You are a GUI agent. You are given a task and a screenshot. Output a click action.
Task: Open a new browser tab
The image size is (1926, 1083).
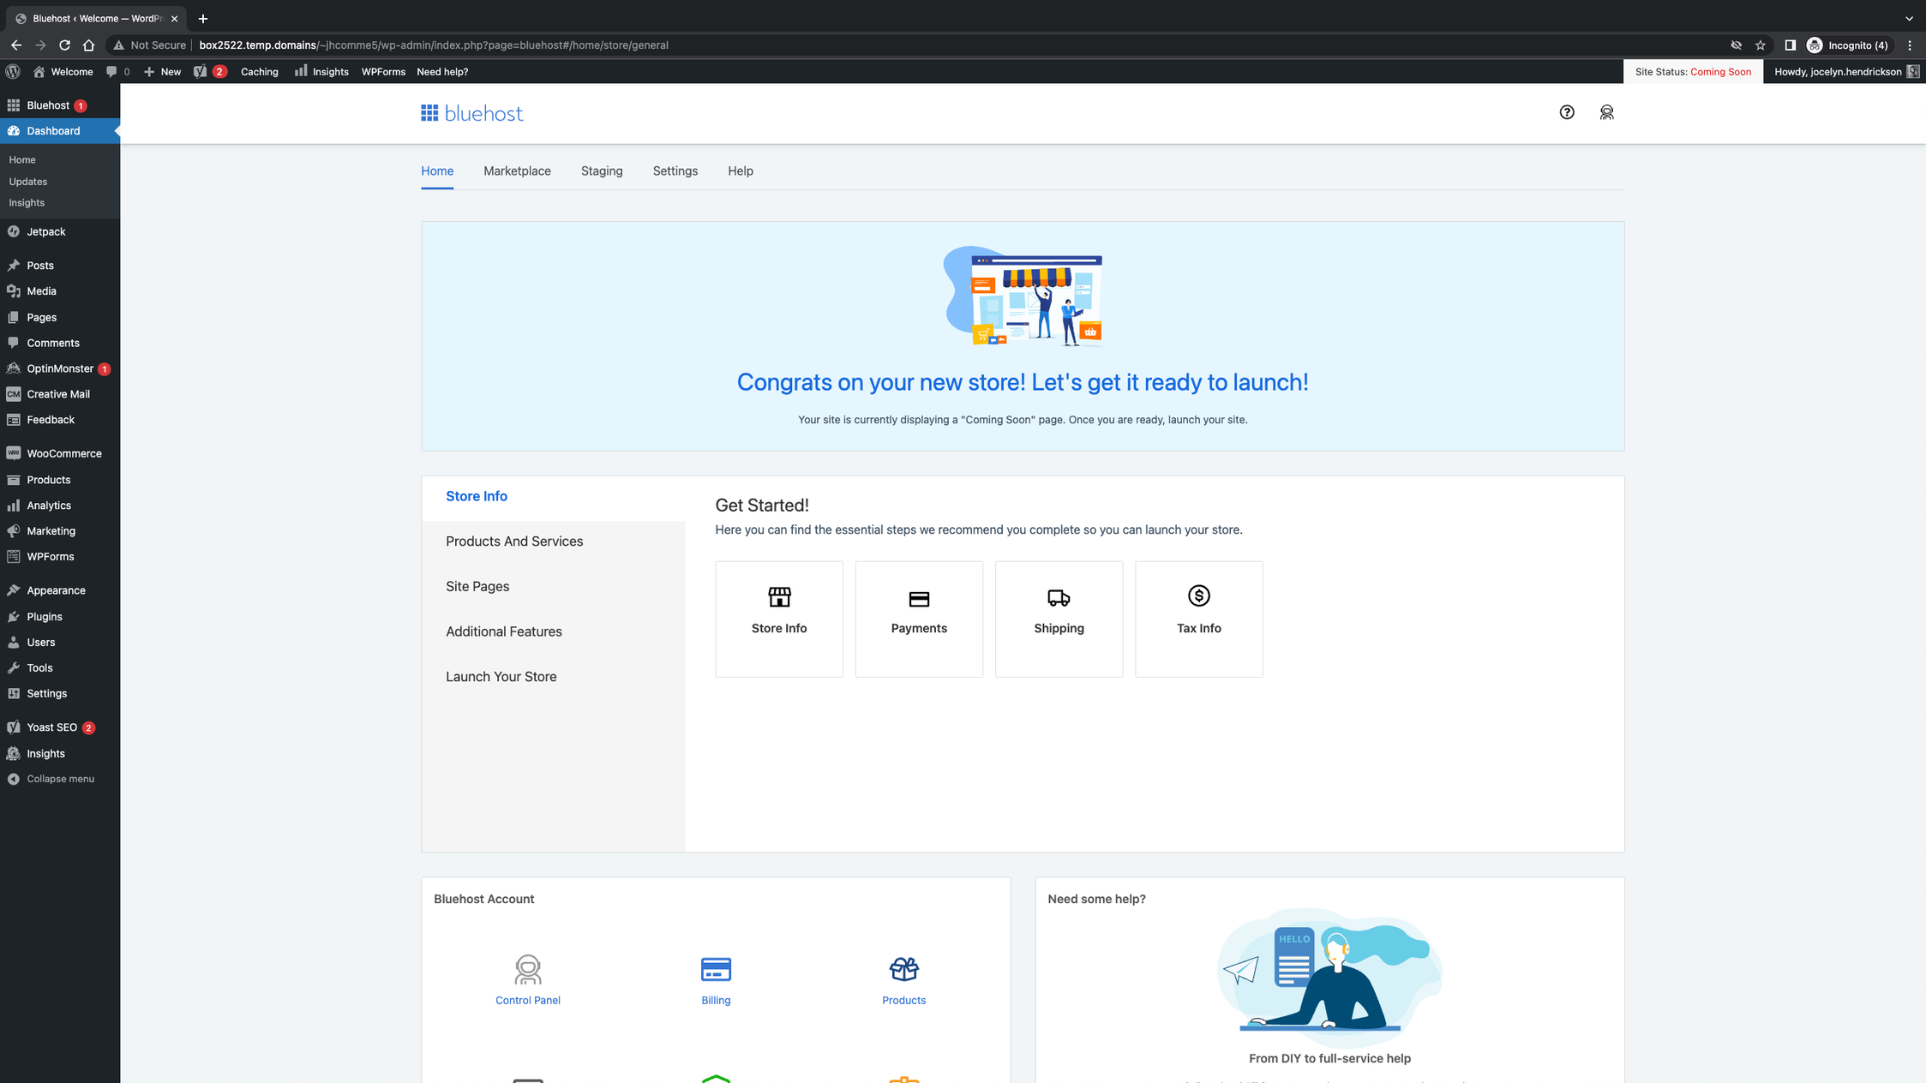coord(203,18)
